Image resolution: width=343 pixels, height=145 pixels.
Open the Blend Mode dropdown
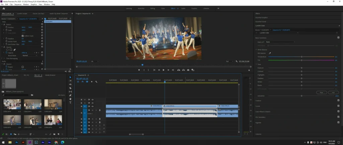tap(29, 55)
